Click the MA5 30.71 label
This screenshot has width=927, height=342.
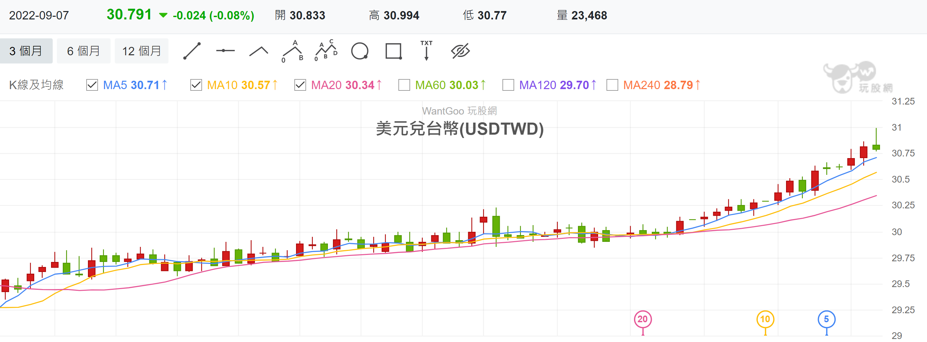pyautogui.click(x=135, y=85)
